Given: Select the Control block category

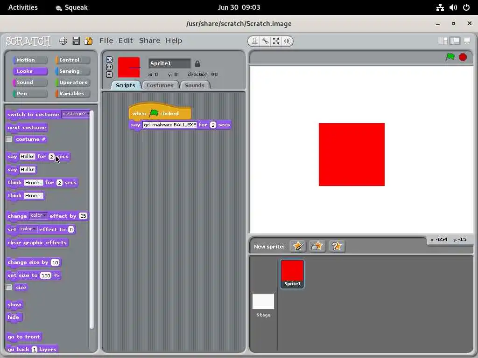Looking at the screenshot, I should (x=73, y=60).
